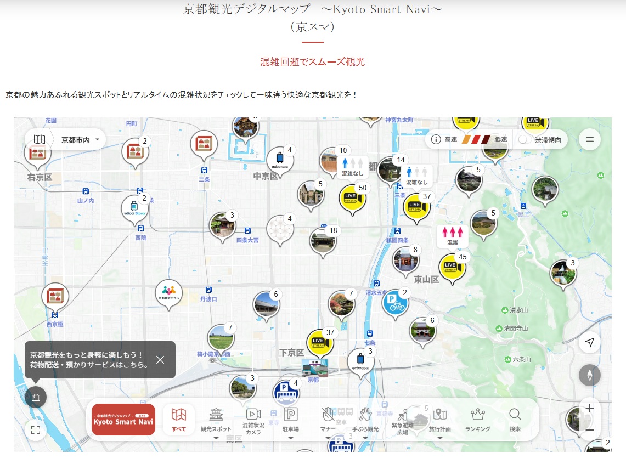
Task: Click the LIVE stream marker numbered 50
Action: coord(352,199)
